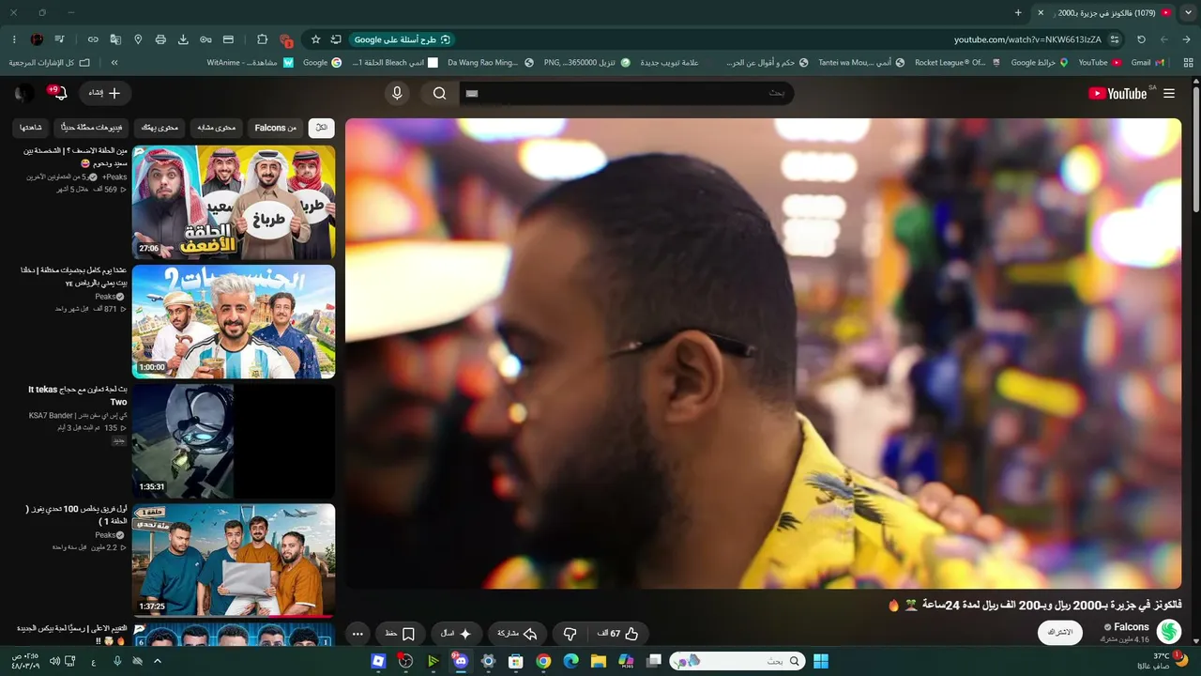Image resolution: width=1201 pixels, height=676 pixels.
Task: Open YouTube notifications bell
Action: (x=59, y=94)
